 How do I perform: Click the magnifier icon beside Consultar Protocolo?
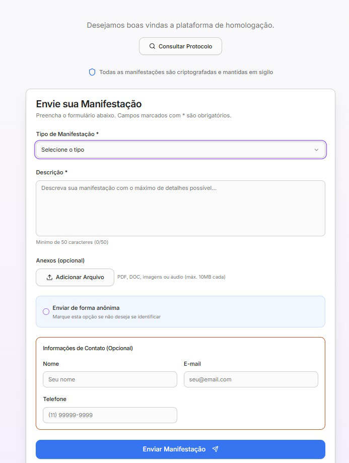[153, 46]
